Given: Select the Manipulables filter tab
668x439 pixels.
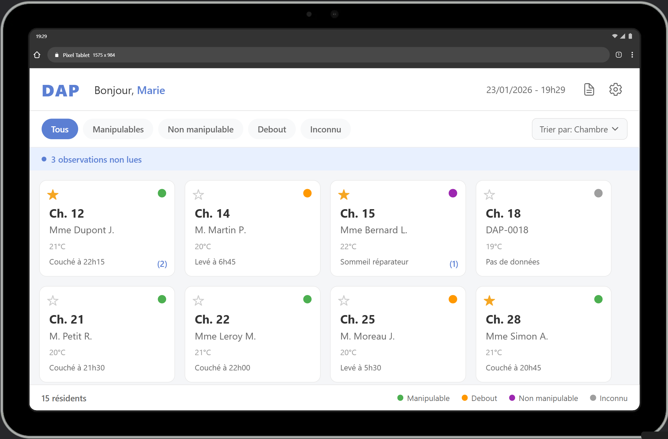Looking at the screenshot, I should click(x=118, y=129).
